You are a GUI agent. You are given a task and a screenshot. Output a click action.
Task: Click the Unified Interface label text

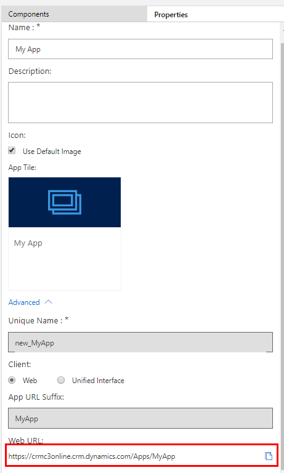[x=98, y=381]
